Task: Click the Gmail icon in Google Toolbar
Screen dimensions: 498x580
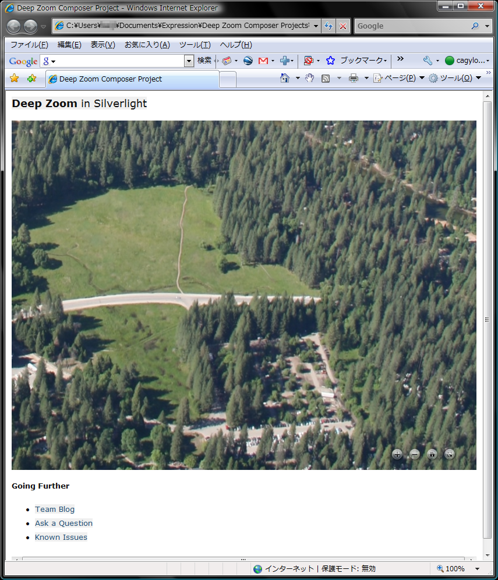Action: 263,61
